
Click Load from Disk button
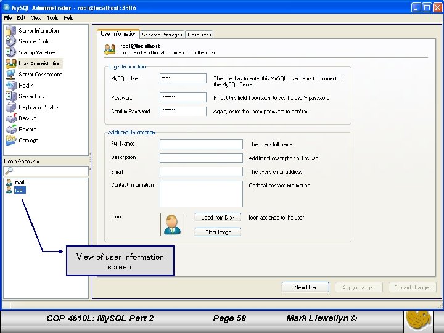coord(218,218)
